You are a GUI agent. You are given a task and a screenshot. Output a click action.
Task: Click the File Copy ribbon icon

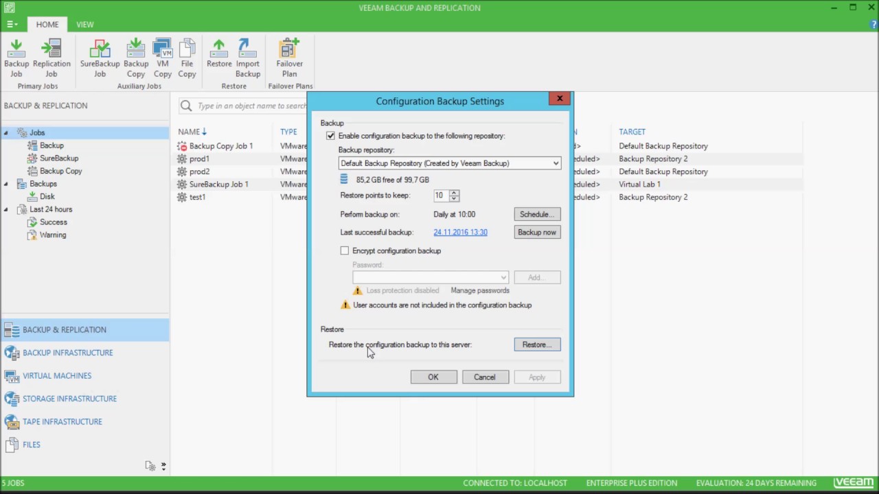pos(187,58)
